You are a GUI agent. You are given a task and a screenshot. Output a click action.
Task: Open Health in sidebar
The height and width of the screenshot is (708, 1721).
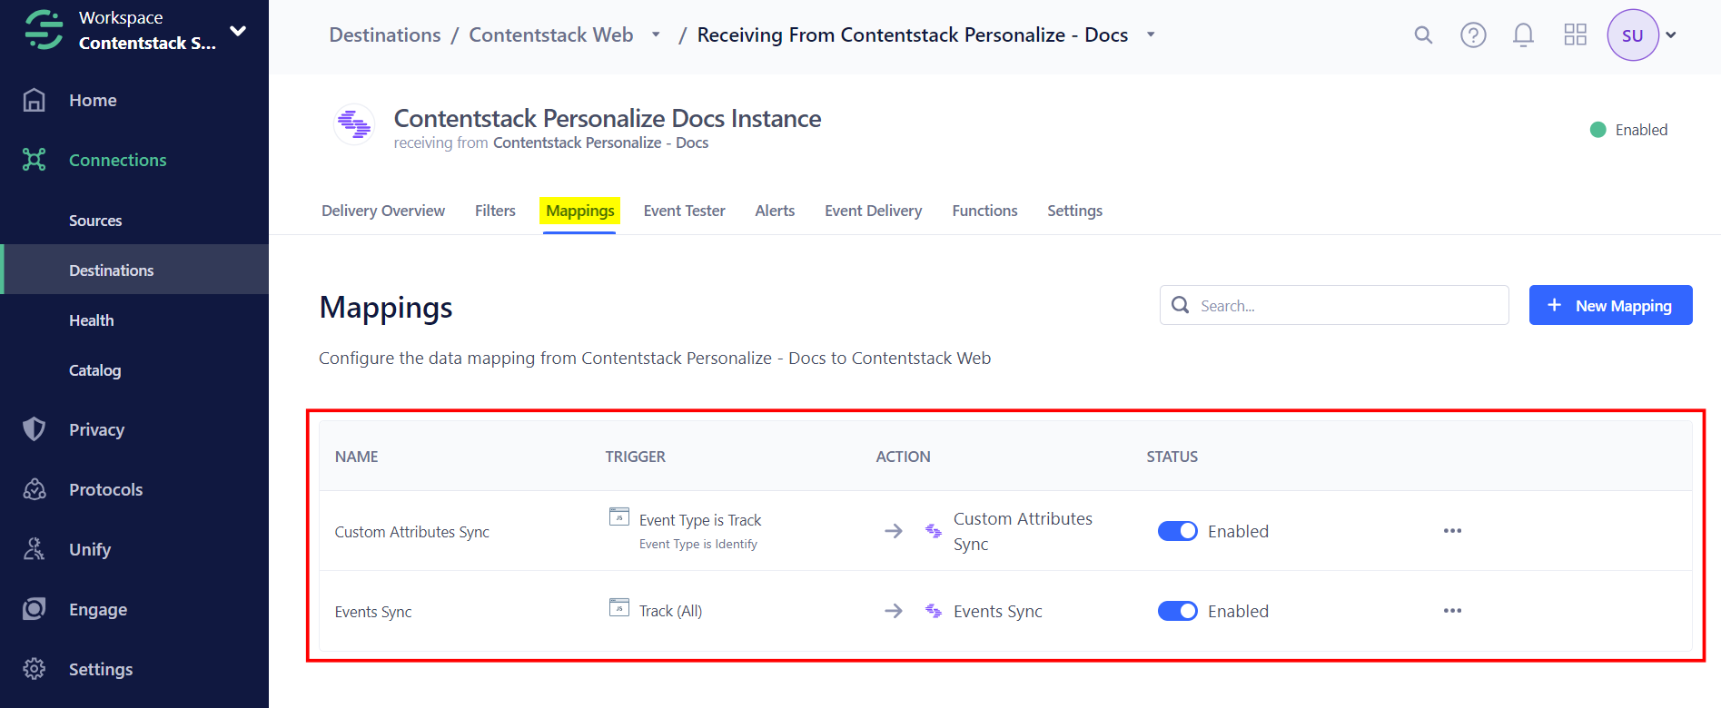pos(92,320)
